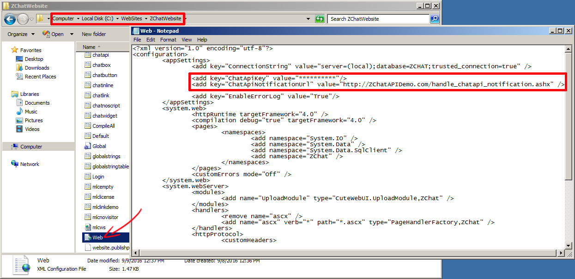Image resolution: width=575 pixels, height=279 pixels.
Task: Open the Notepad Edit menu
Action: (x=151, y=40)
